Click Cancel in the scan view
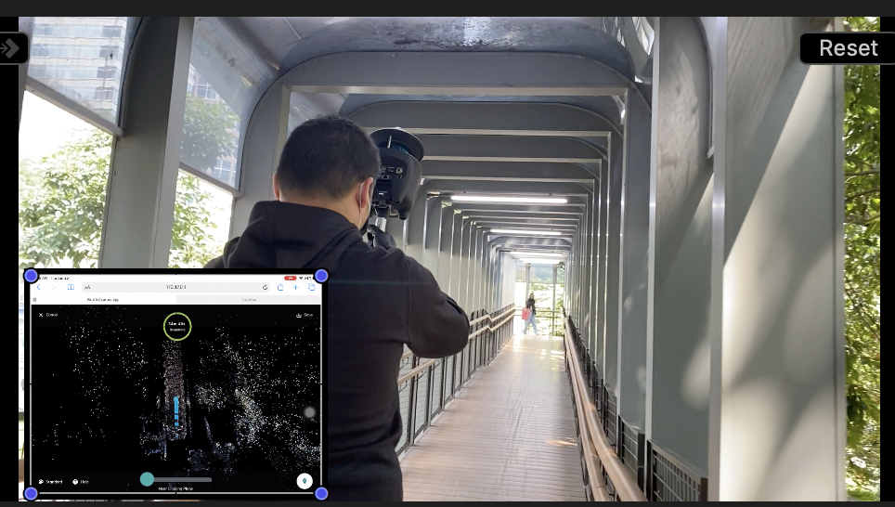Screen dimensions: 895x507 pyautogui.click(x=48, y=315)
